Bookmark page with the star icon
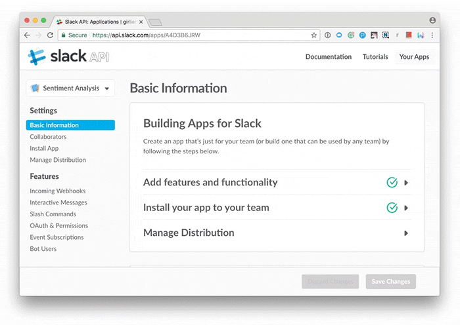Viewport: 460px width, 325px height. click(314, 35)
